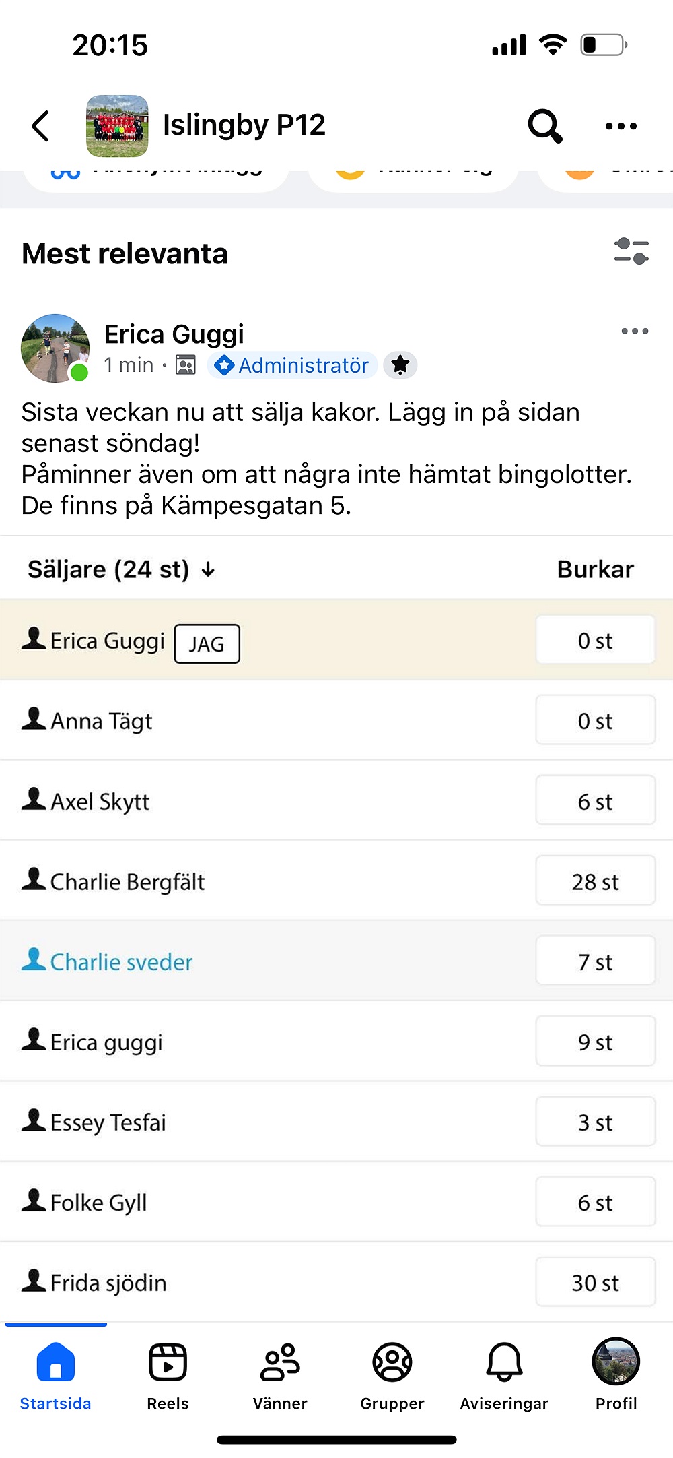Go to Startsida home tab
Image resolution: width=673 pixels, height=1458 pixels.
56,1374
